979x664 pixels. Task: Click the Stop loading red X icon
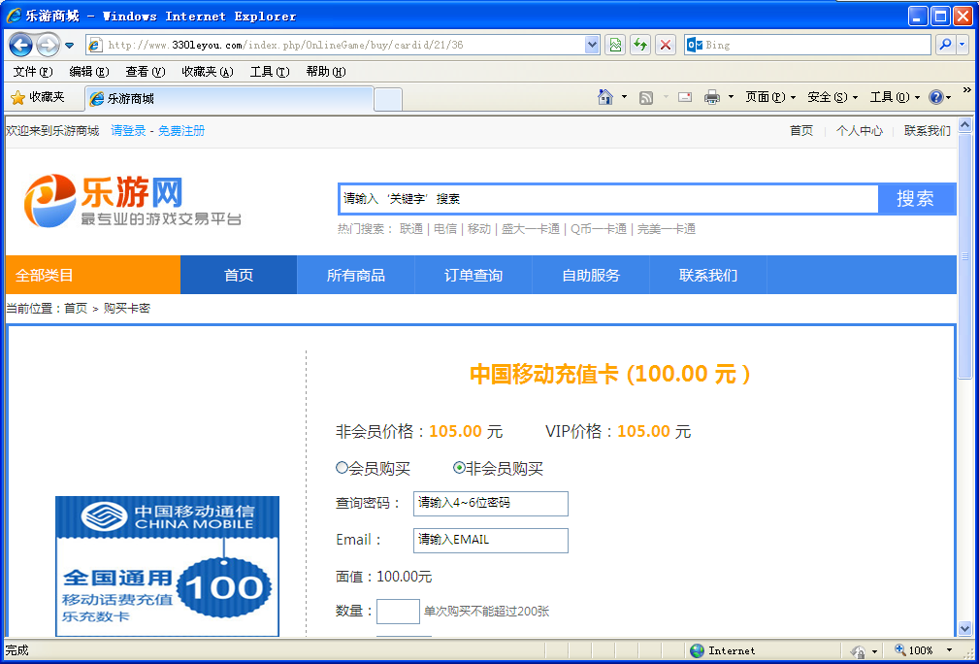click(666, 45)
